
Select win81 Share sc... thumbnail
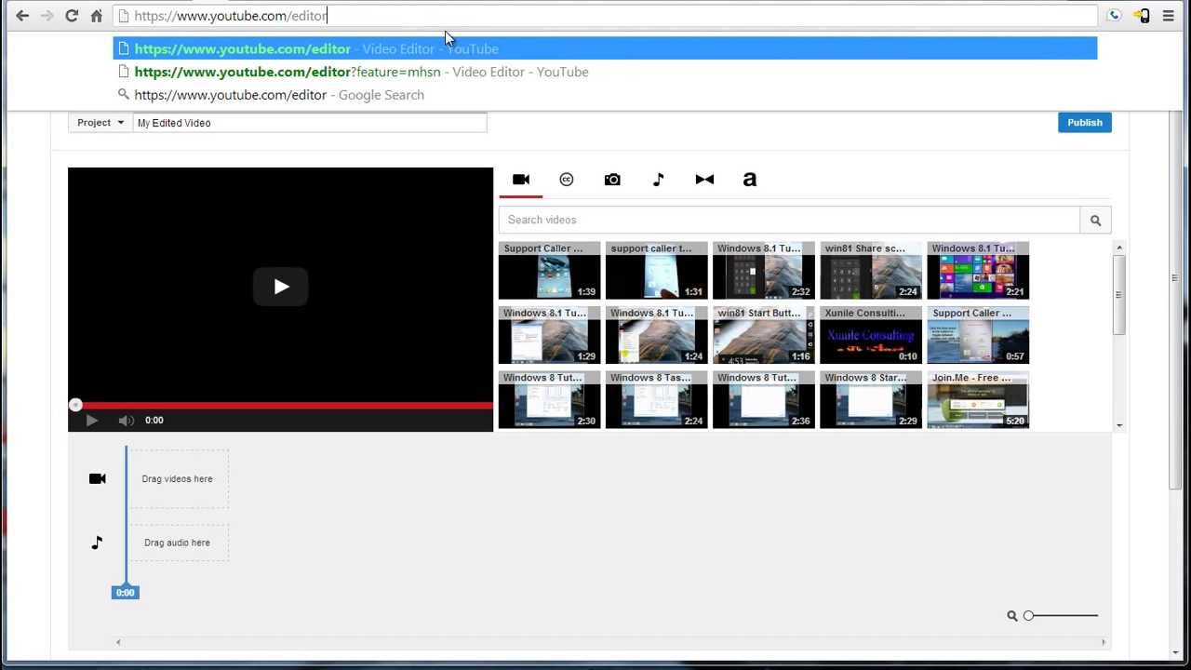(x=871, y=271)
